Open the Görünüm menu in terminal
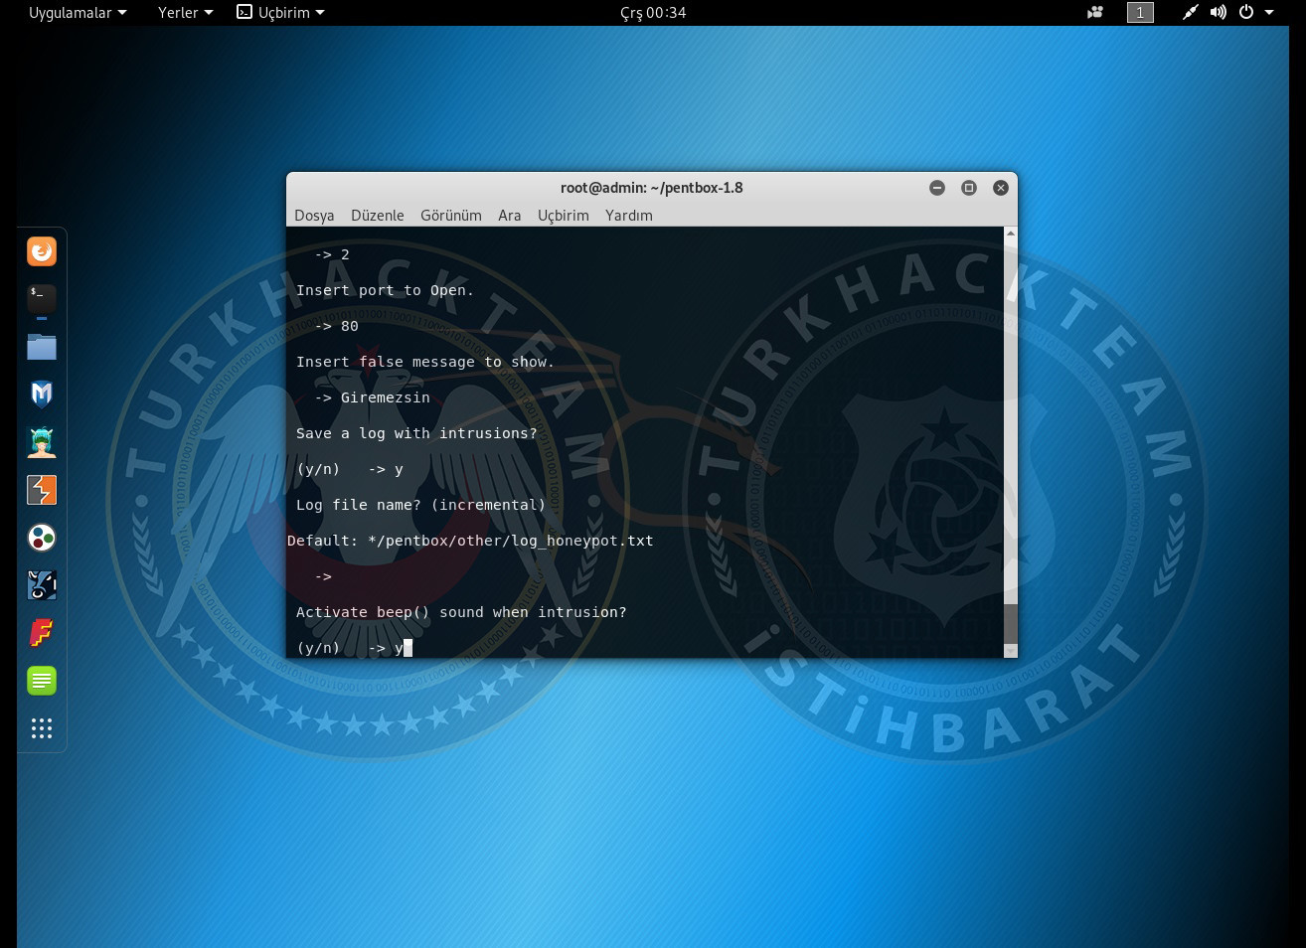This screenshot has width=1306, height=948. pyautogui.click(x=451, y=216)
